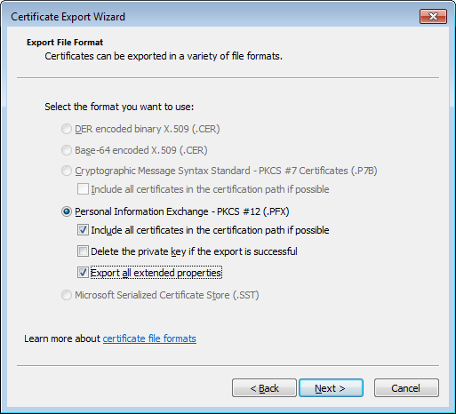Click the Export all extended properties label
The image size is (456, 414).
(x=156, y=273)
